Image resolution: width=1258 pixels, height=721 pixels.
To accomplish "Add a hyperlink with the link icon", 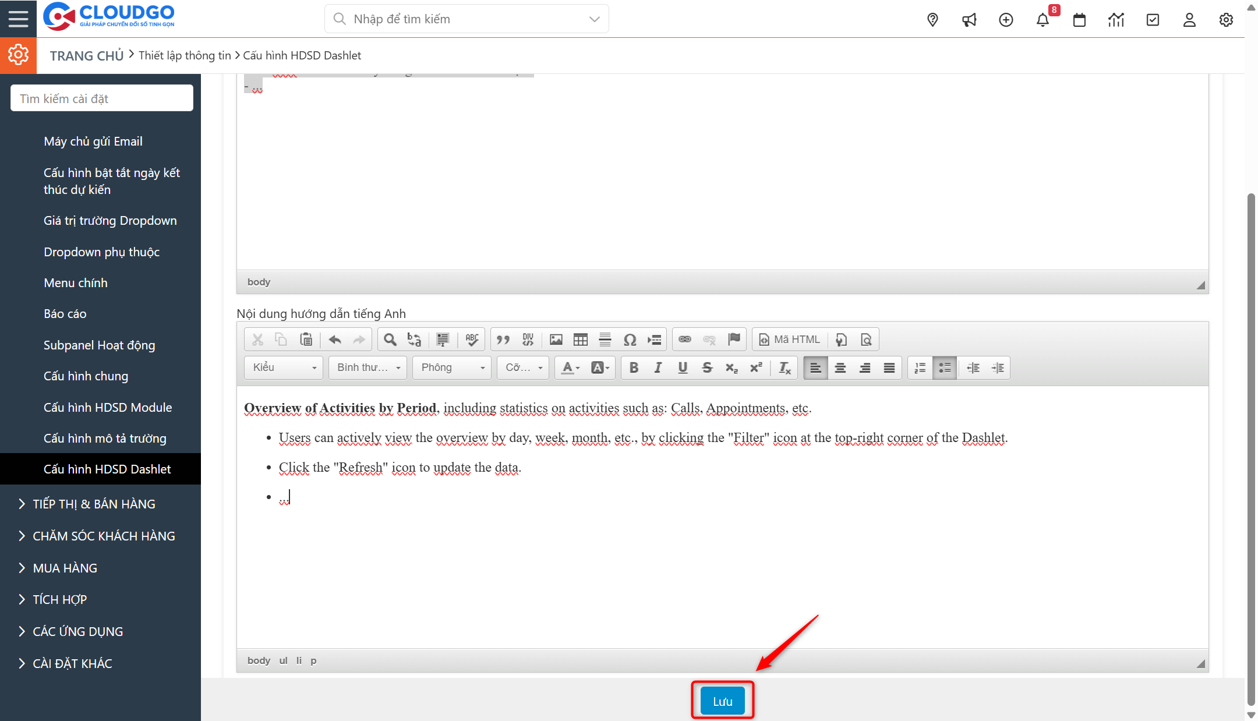I will (685, 339).
